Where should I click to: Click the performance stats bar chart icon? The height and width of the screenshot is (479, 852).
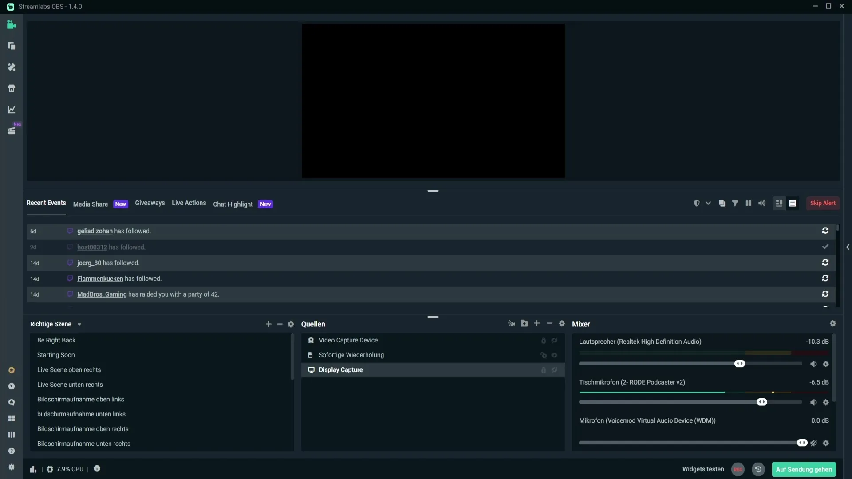(x=33, y=469)
